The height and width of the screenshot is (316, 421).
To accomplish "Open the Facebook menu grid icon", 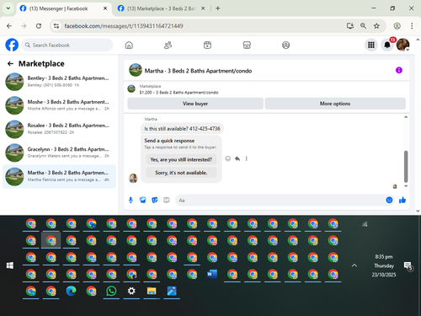I will [371, 45].
